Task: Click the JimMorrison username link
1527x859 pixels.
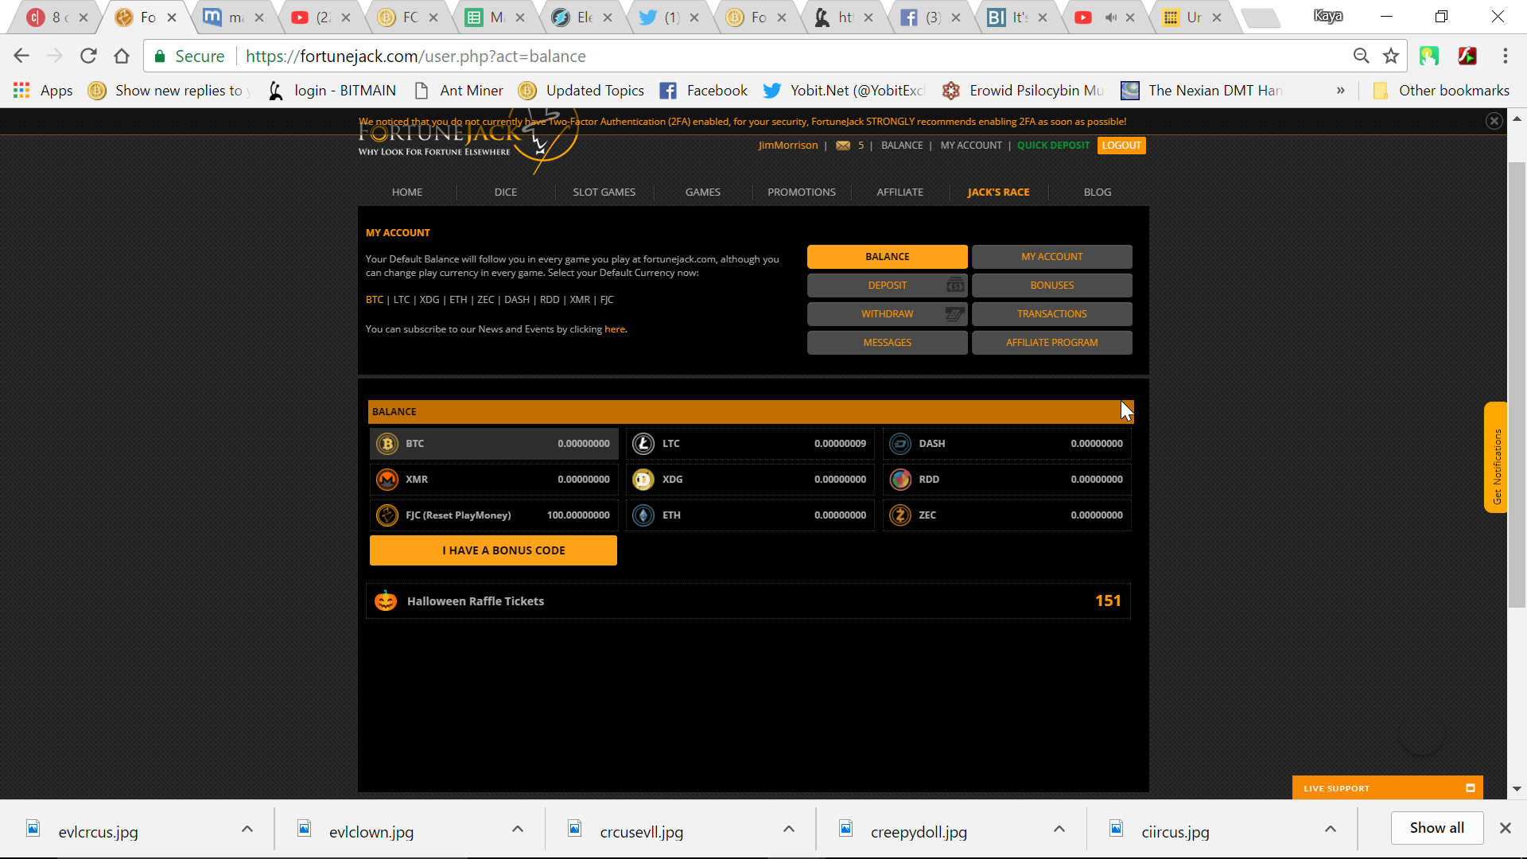Action: coord(788,146)
